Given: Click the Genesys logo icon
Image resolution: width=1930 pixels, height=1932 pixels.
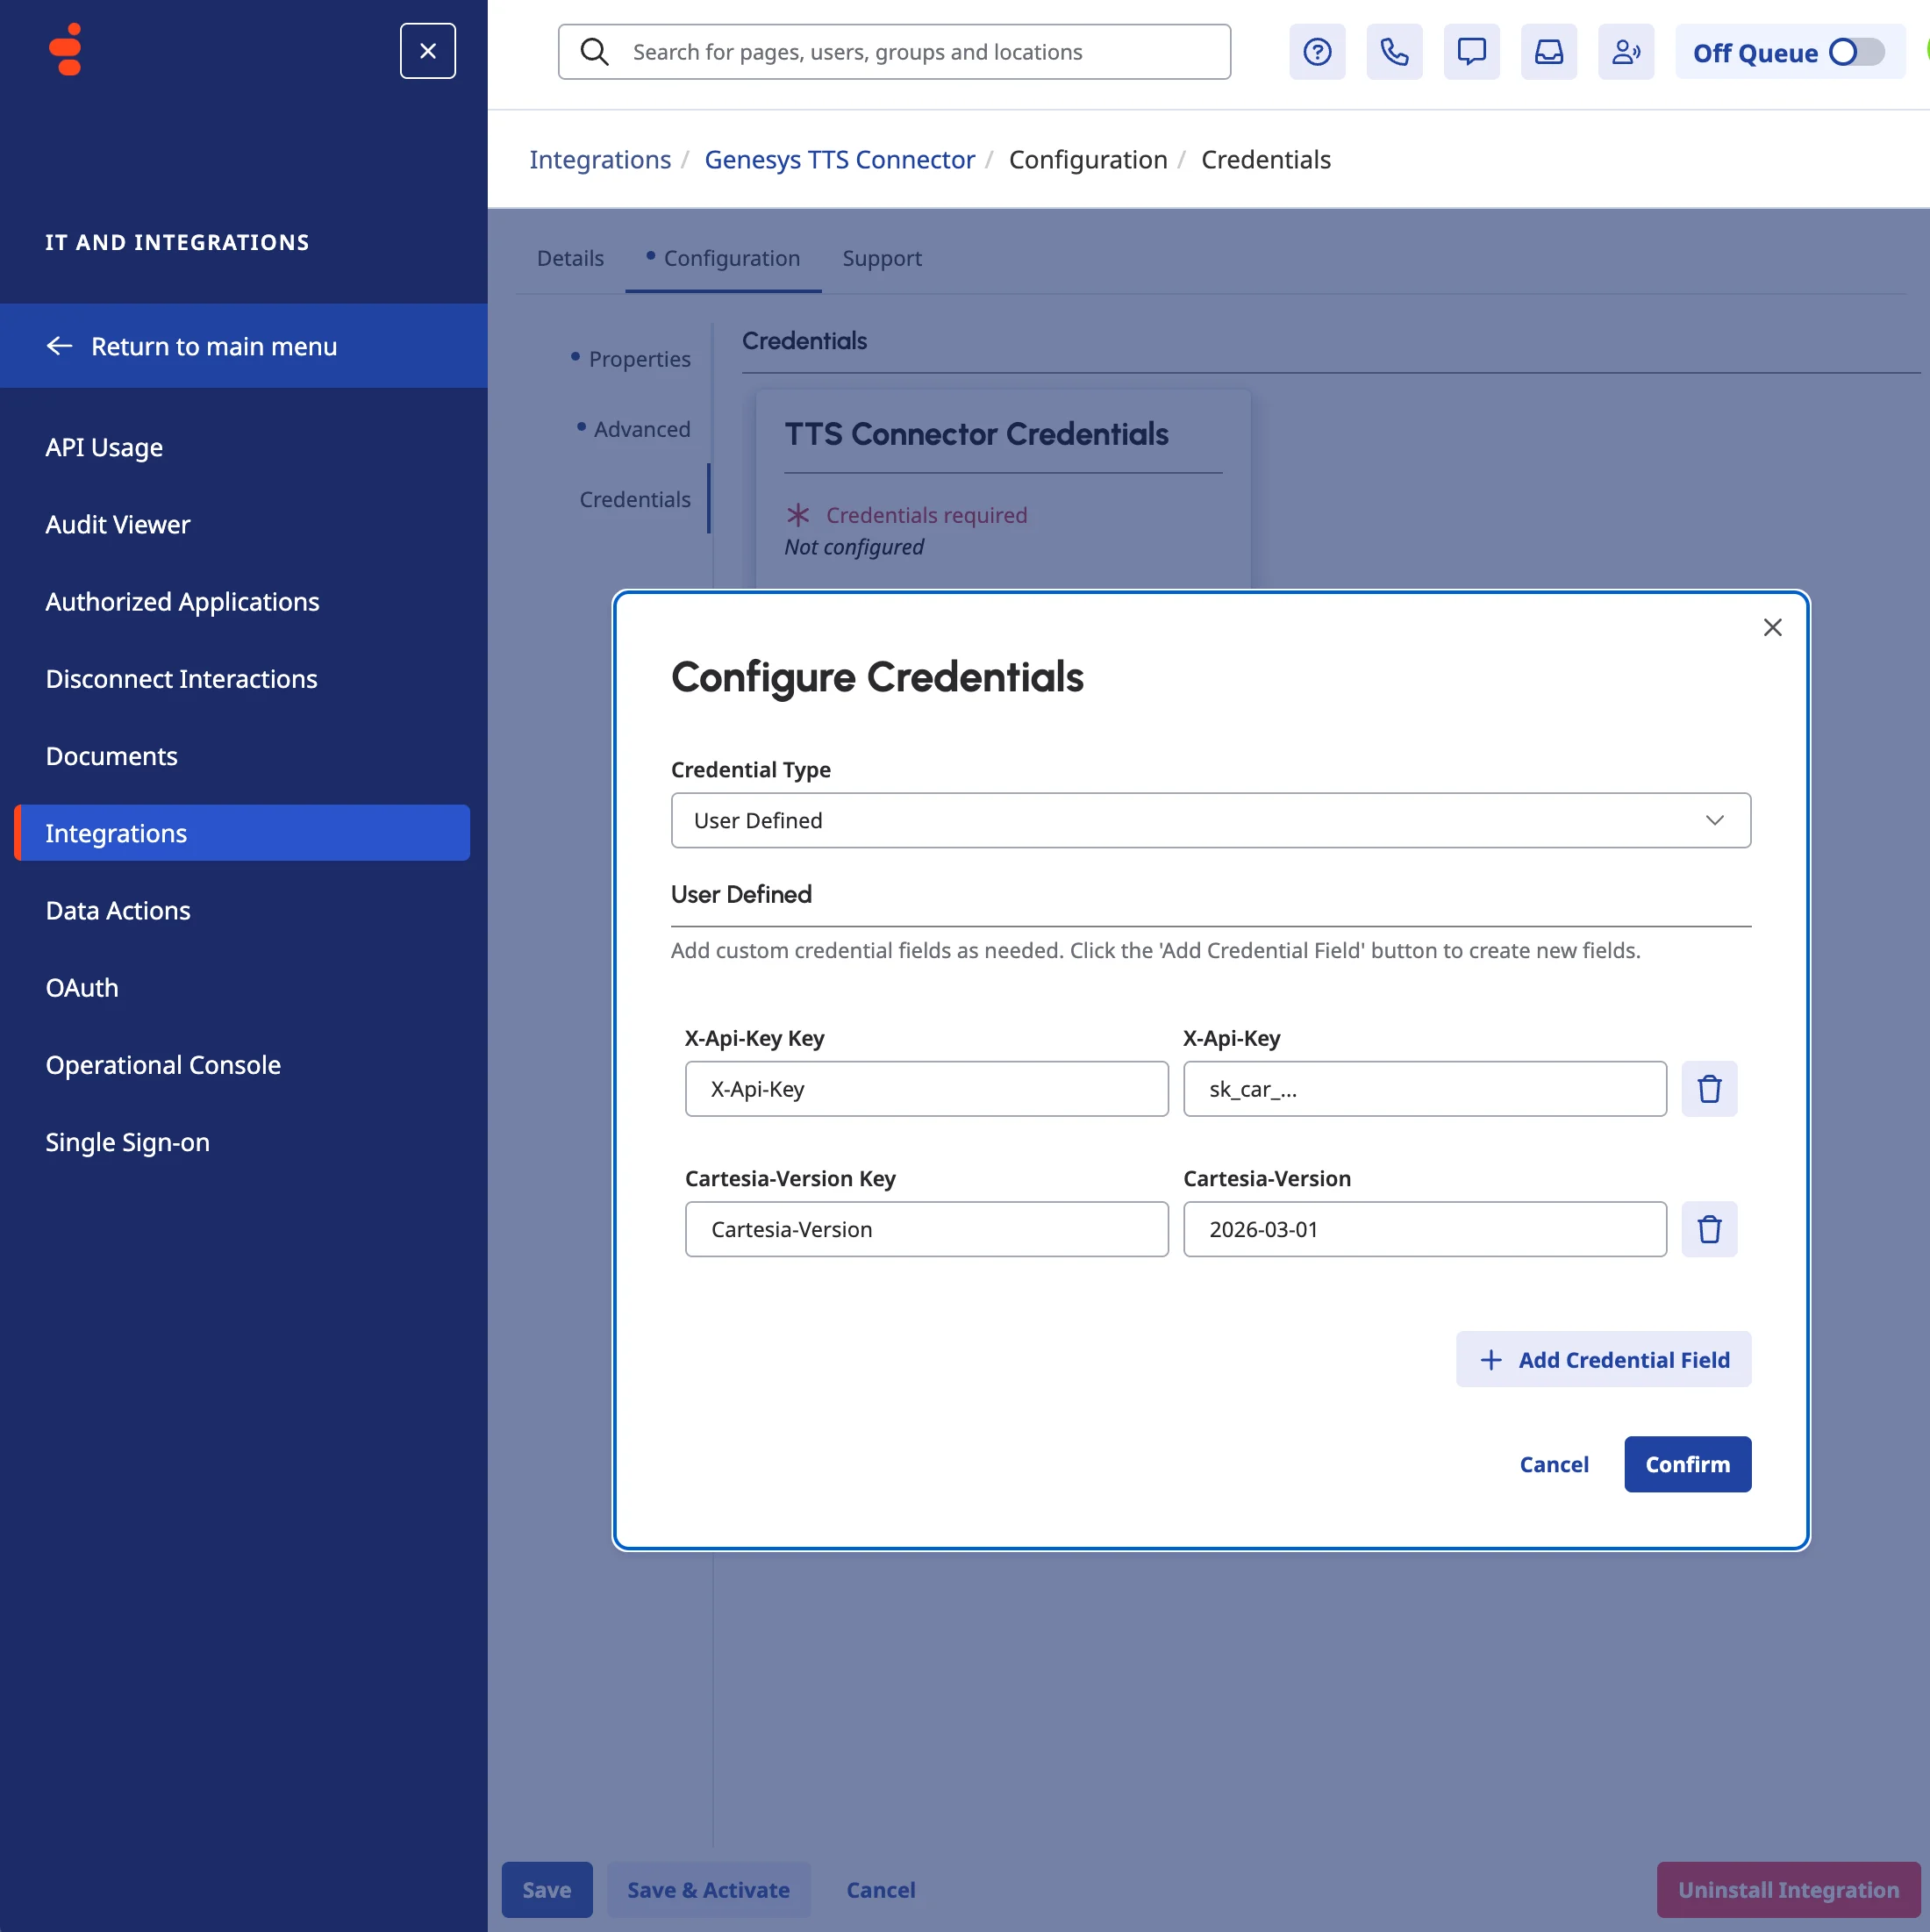Looking at the screenshot, I should [66, 50].
